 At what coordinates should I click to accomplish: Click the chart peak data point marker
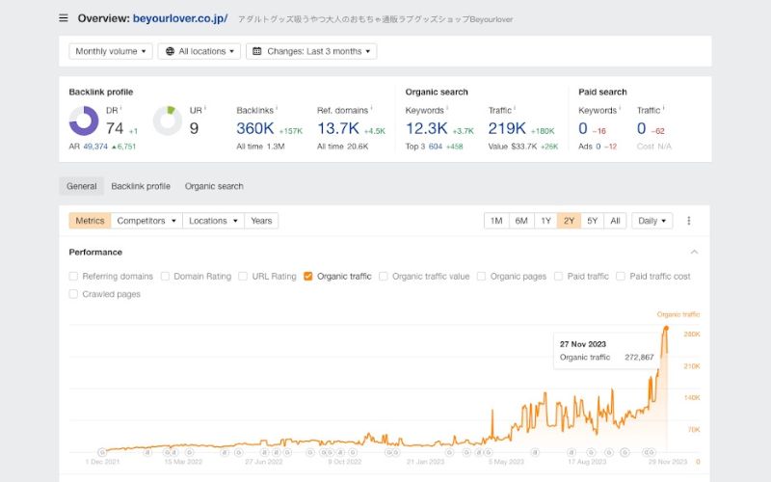[x=666, y=328]
